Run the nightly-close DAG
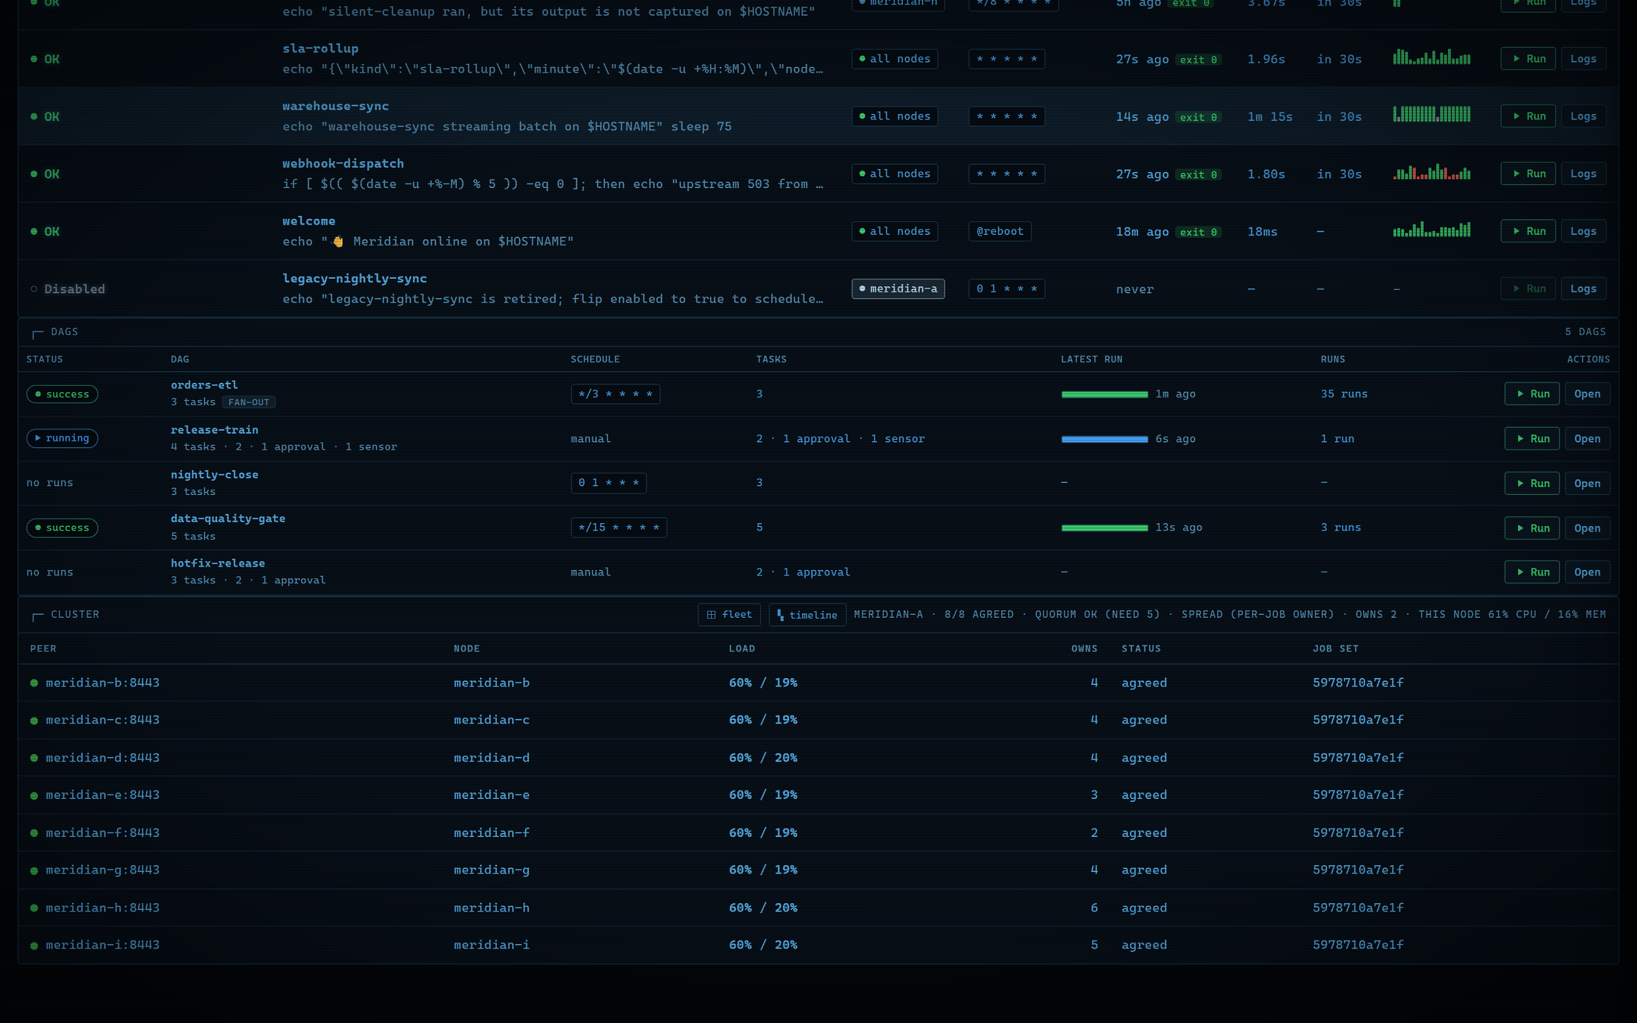This screenshot has height=1023, width=1637. click(x=1531, y=483)
